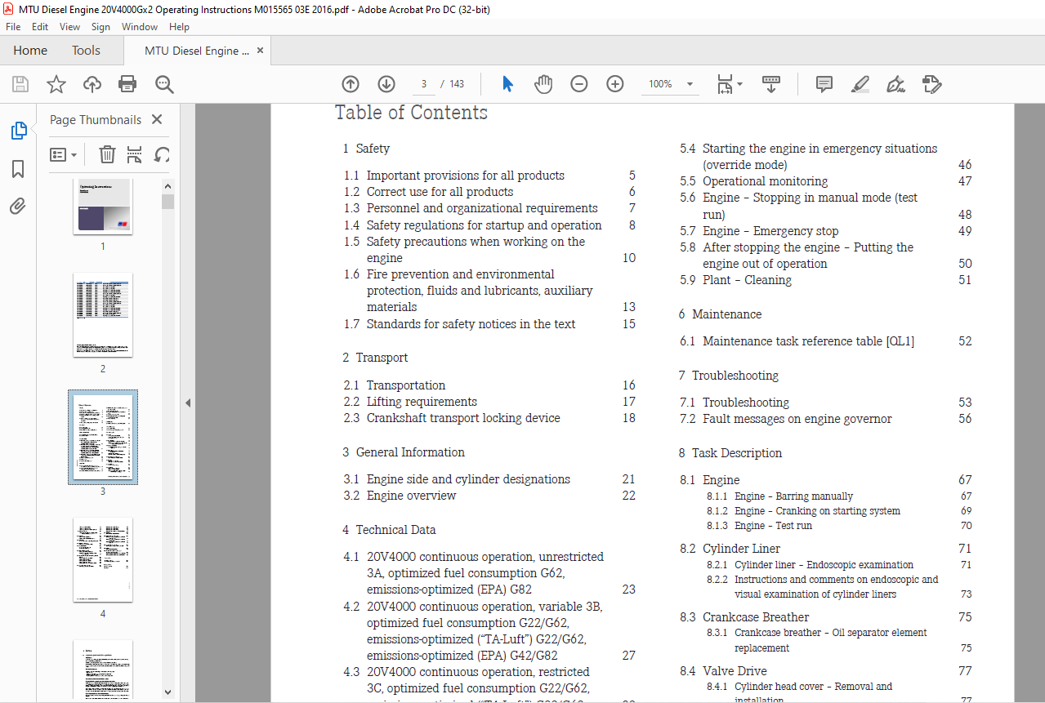Switch to the Tools tab
1045x703 pixels.
pyautogui.click(x=86, y=51)
